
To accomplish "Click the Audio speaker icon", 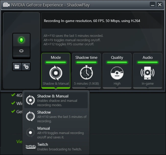I will pyautogui.click(x=147, y=73).
